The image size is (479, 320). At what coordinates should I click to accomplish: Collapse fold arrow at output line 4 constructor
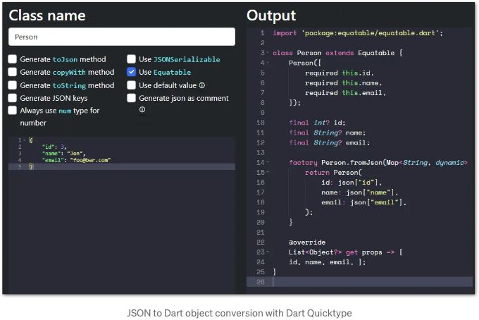point(268,63)
